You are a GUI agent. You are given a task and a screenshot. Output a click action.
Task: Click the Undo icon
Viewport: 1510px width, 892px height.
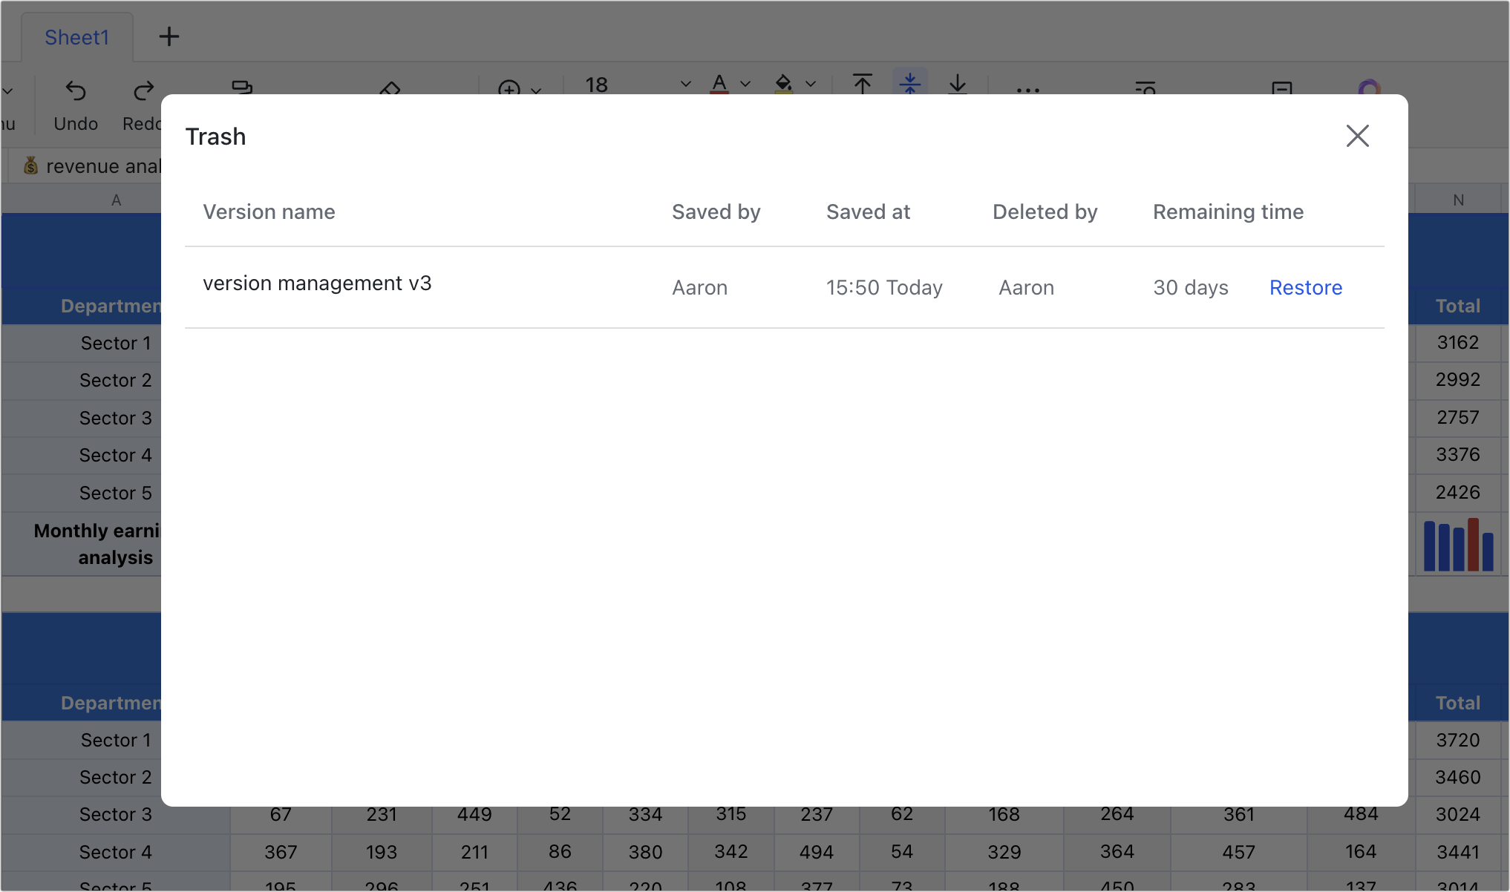pos(76,91)
